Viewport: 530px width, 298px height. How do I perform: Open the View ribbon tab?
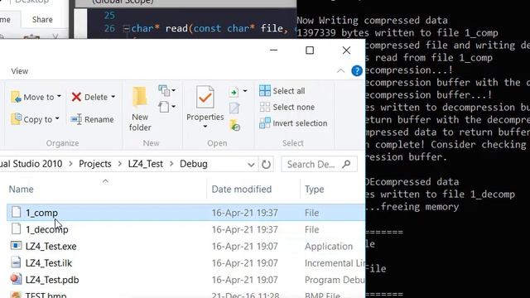coord(20,71)
